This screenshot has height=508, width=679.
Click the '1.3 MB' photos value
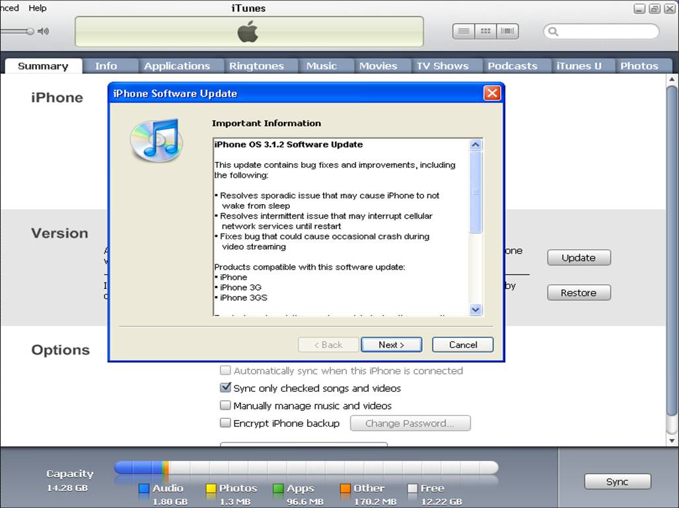[234, 501]
